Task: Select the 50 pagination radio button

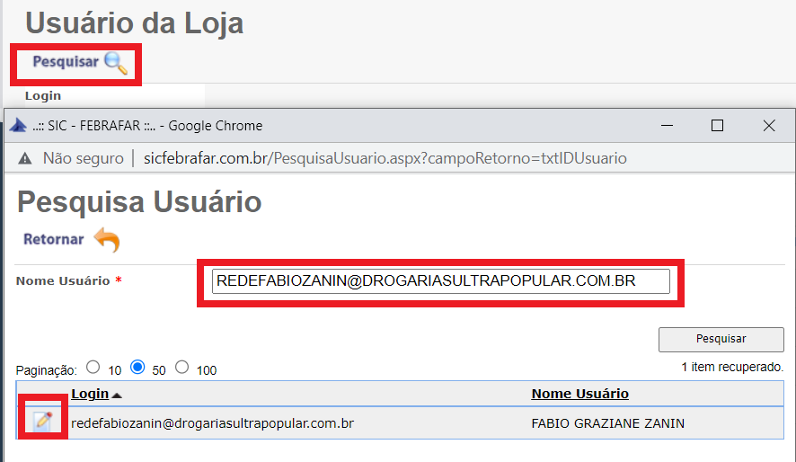Action: pos(137,368)
